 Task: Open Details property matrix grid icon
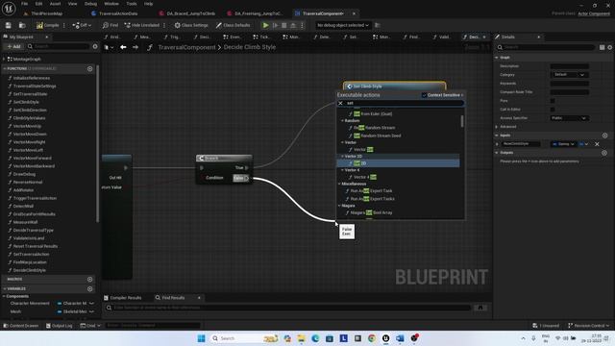click(603, 47)
